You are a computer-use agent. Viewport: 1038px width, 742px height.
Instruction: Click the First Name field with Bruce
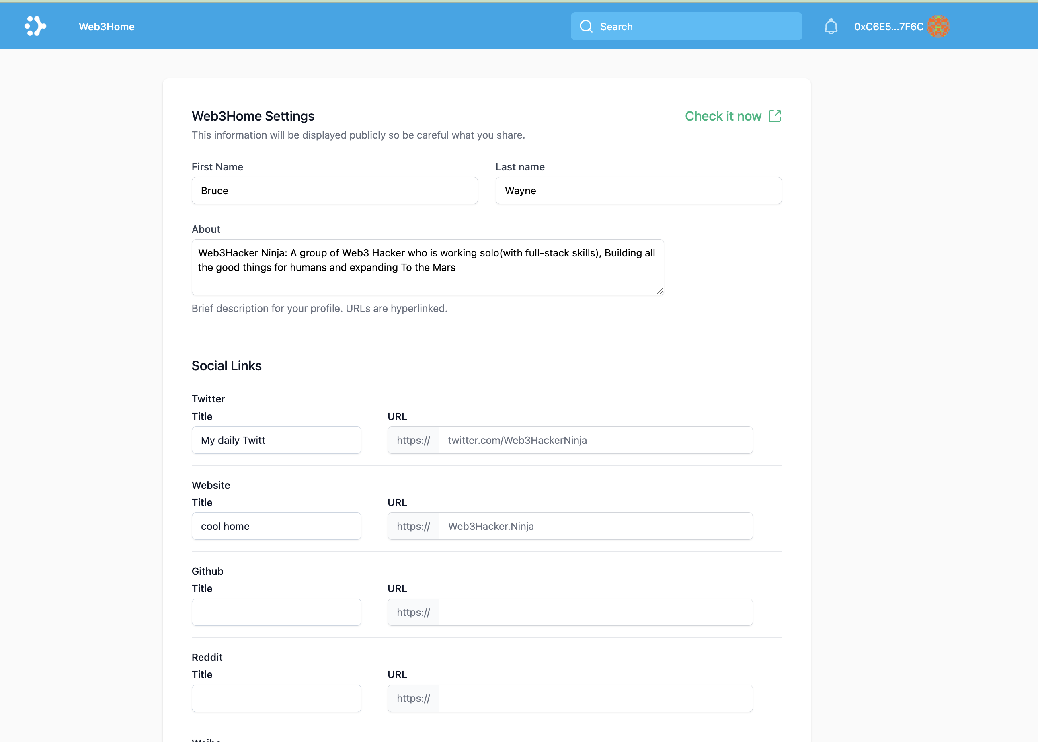(334, 191)
